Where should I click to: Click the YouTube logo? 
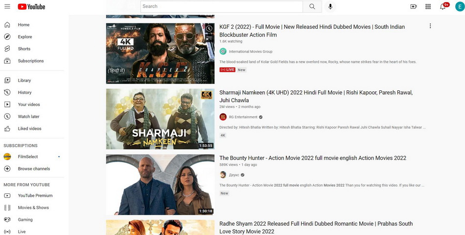click(x=31, y=6)
